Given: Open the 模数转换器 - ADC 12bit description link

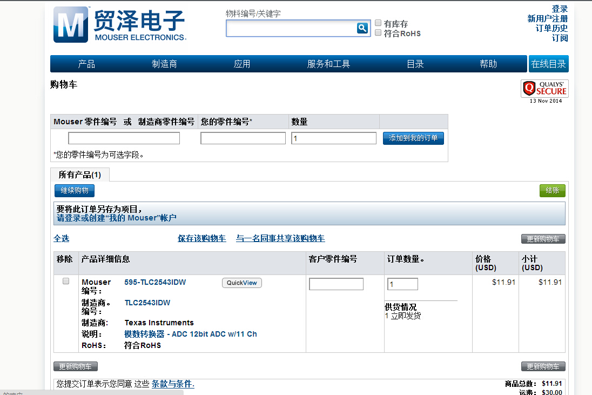Looking at the screenshot, I should click(191, 334).
